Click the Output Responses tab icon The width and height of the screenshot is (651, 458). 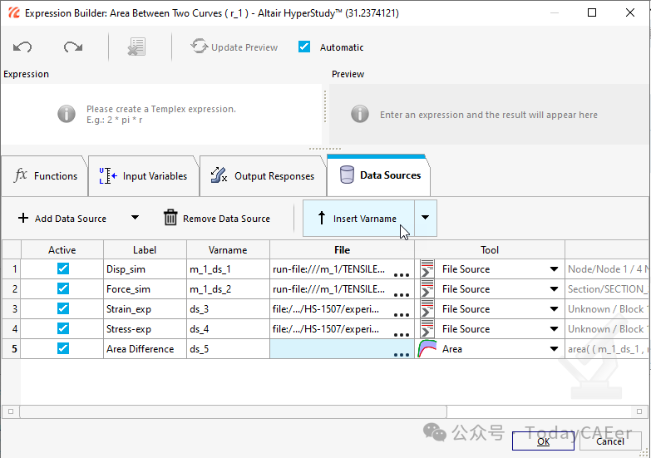click(219, 175)
